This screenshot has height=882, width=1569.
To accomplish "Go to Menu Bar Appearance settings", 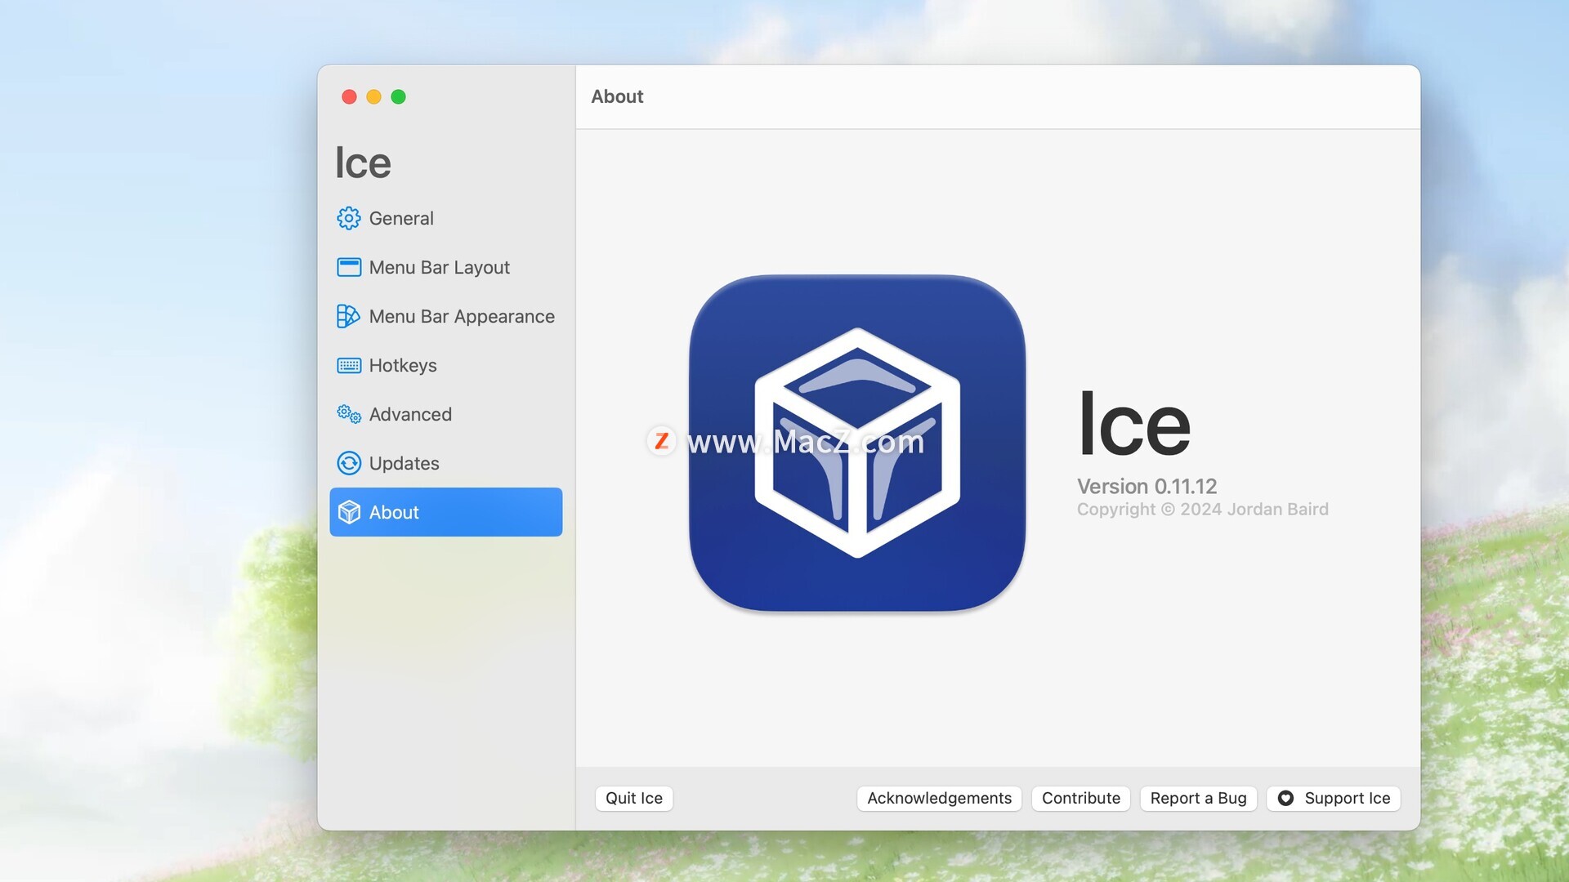I will 446,316.
